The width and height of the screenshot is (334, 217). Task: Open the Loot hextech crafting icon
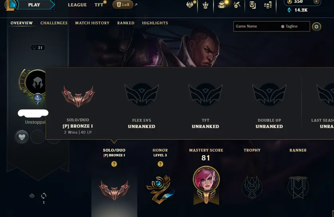(x=237, y=5)
